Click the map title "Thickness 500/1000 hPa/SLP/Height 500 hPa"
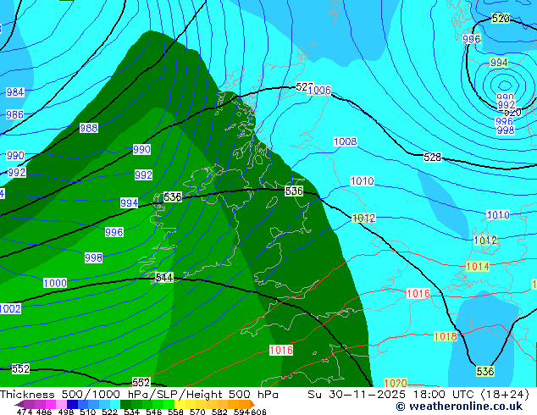This screenshot has width=537, height=415. 139,395
